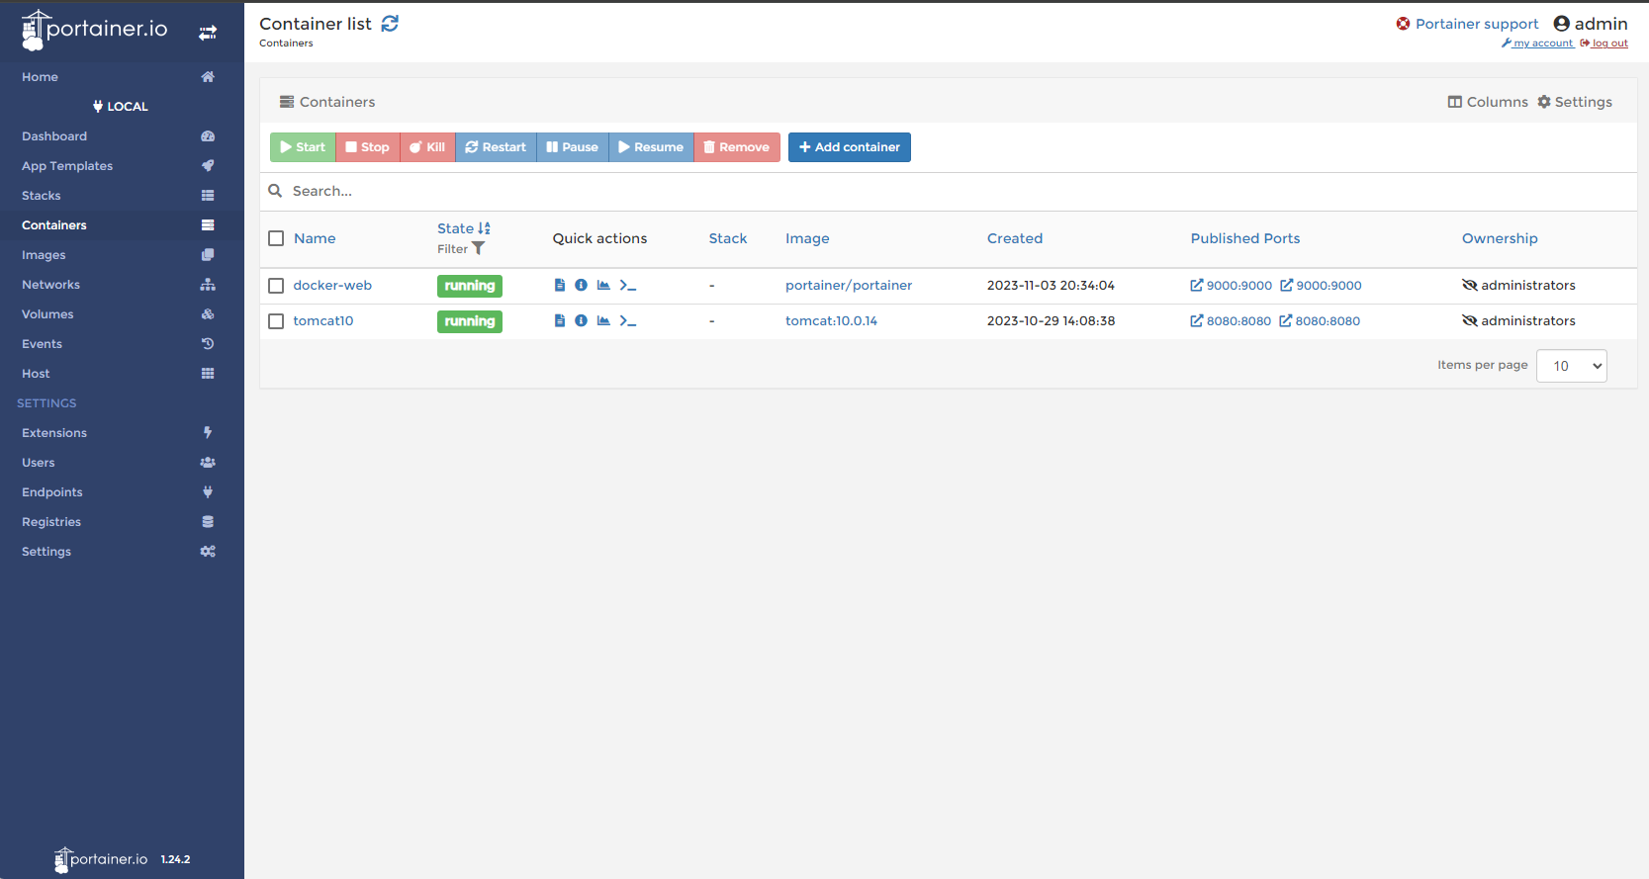The width and height of the screenshot is (1649, 879).
Task: Click the Images clone icon in sidebar
Action: [x=208, y=255]
